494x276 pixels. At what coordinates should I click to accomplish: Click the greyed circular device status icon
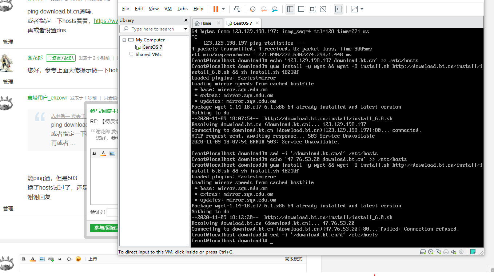point(461,252)
